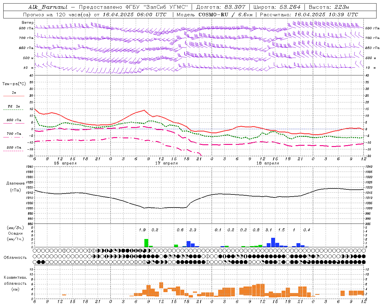381x304 pixels.
Task: Click the 'Высота: 223м' elevation text
Action: [329, 7]
